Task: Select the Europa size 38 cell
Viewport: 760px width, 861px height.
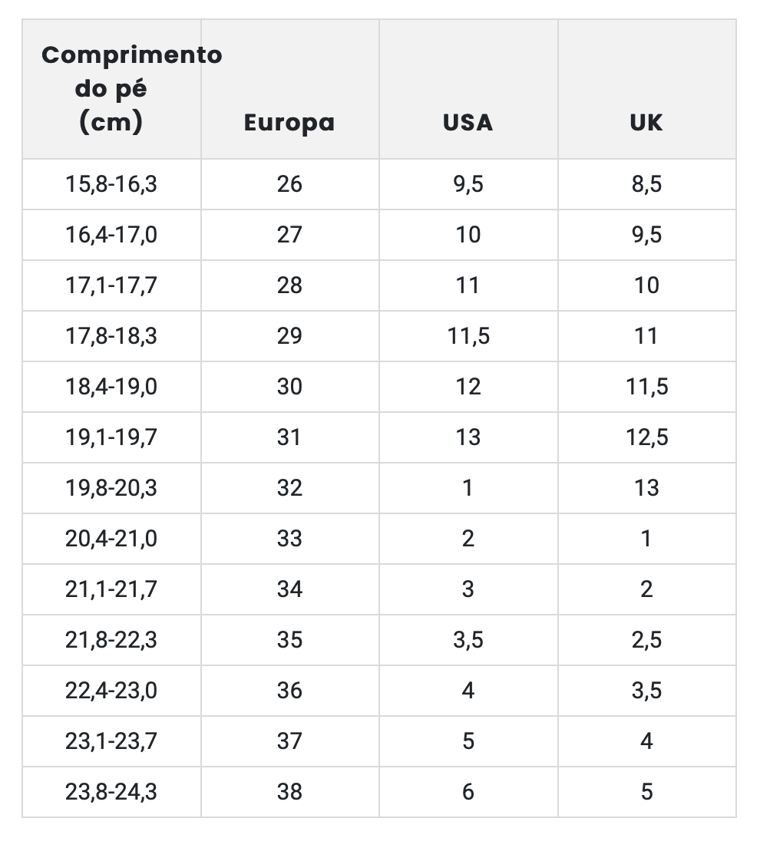Action: coord(289,792)
